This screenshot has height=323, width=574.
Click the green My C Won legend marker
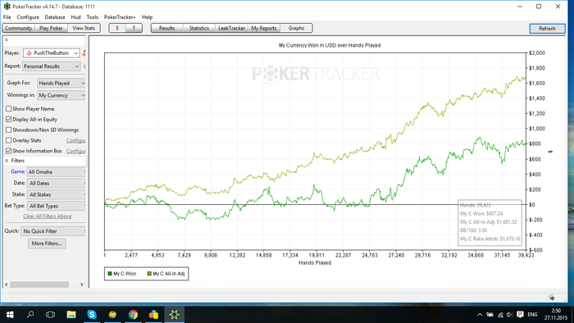tap(110, 274)
